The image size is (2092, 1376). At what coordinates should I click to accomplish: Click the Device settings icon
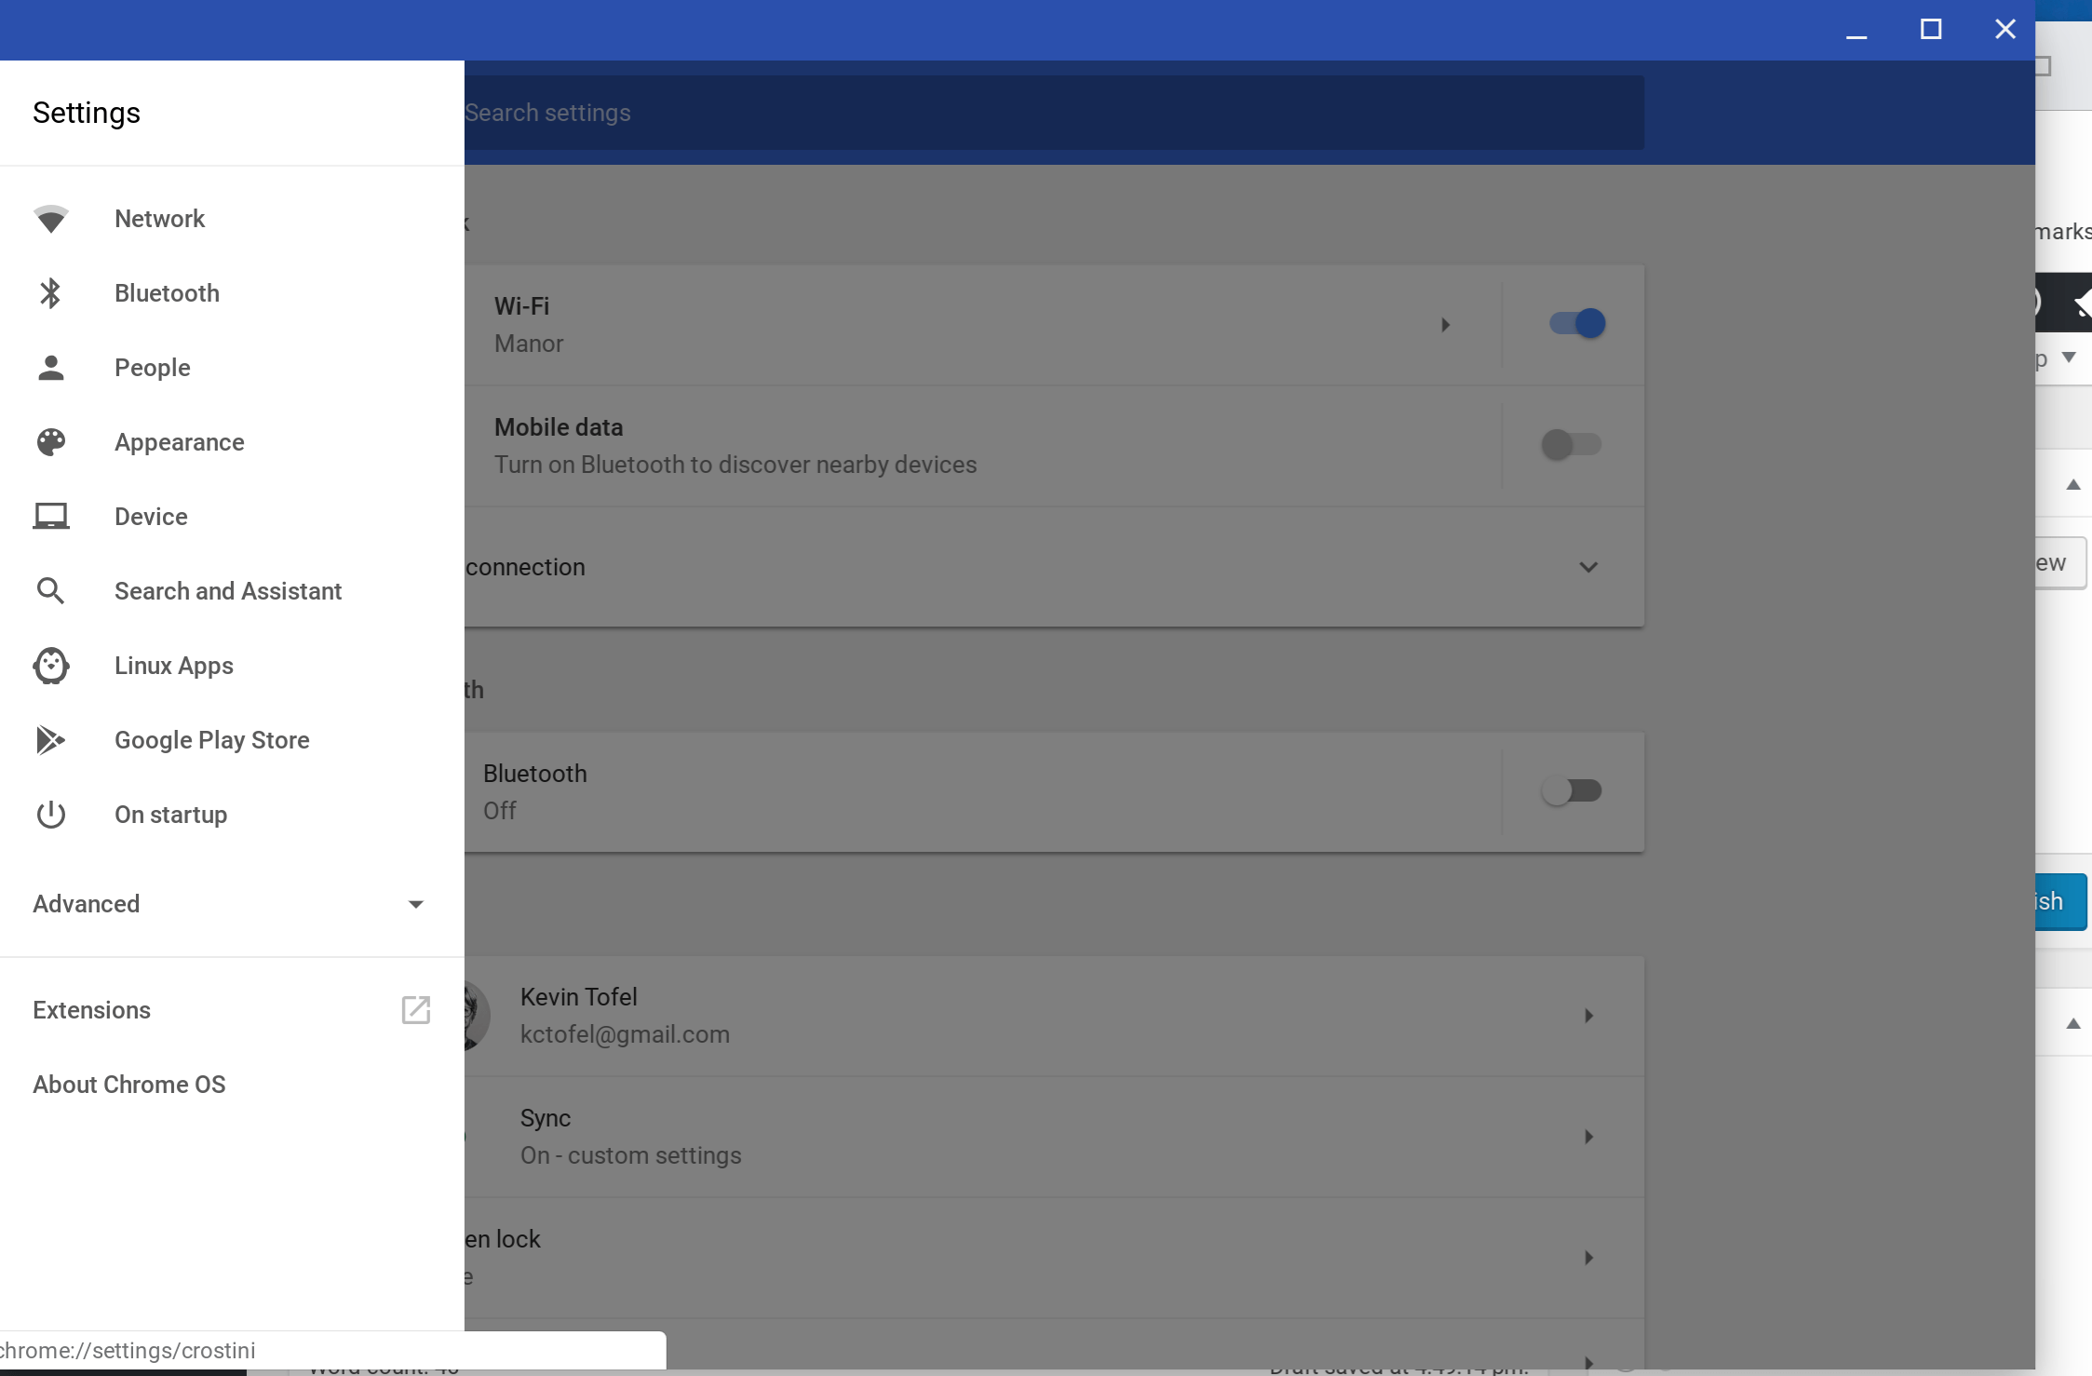pos(50,516)
